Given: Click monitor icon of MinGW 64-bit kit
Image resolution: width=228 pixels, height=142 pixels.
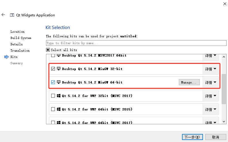Looking at the screenshot, I should (x=59, y=82).
